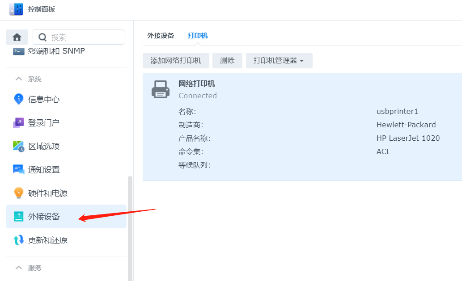Click the network printer icon
The width and height of the screenshot is (462, 281).
pyautogui.click(x=160, y=89)
